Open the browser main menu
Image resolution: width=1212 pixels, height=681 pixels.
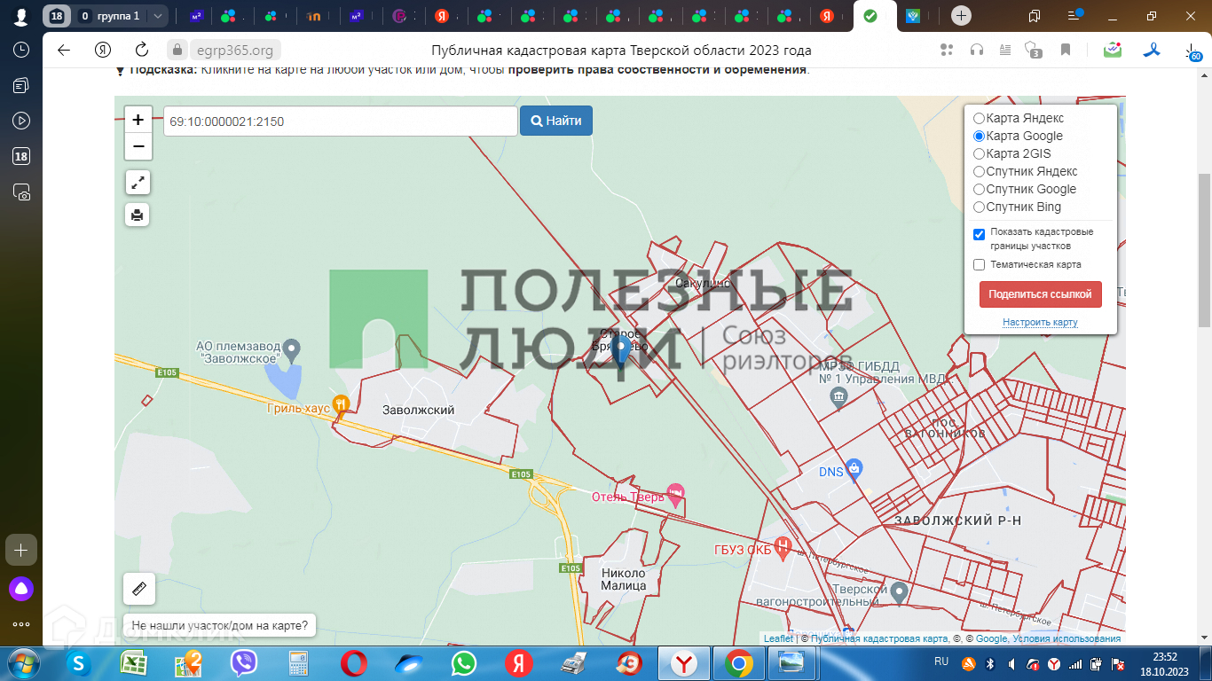tap(1074, 15)
